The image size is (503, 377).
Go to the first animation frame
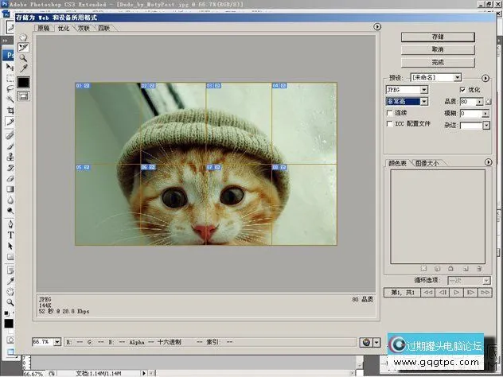click(427, 293)
